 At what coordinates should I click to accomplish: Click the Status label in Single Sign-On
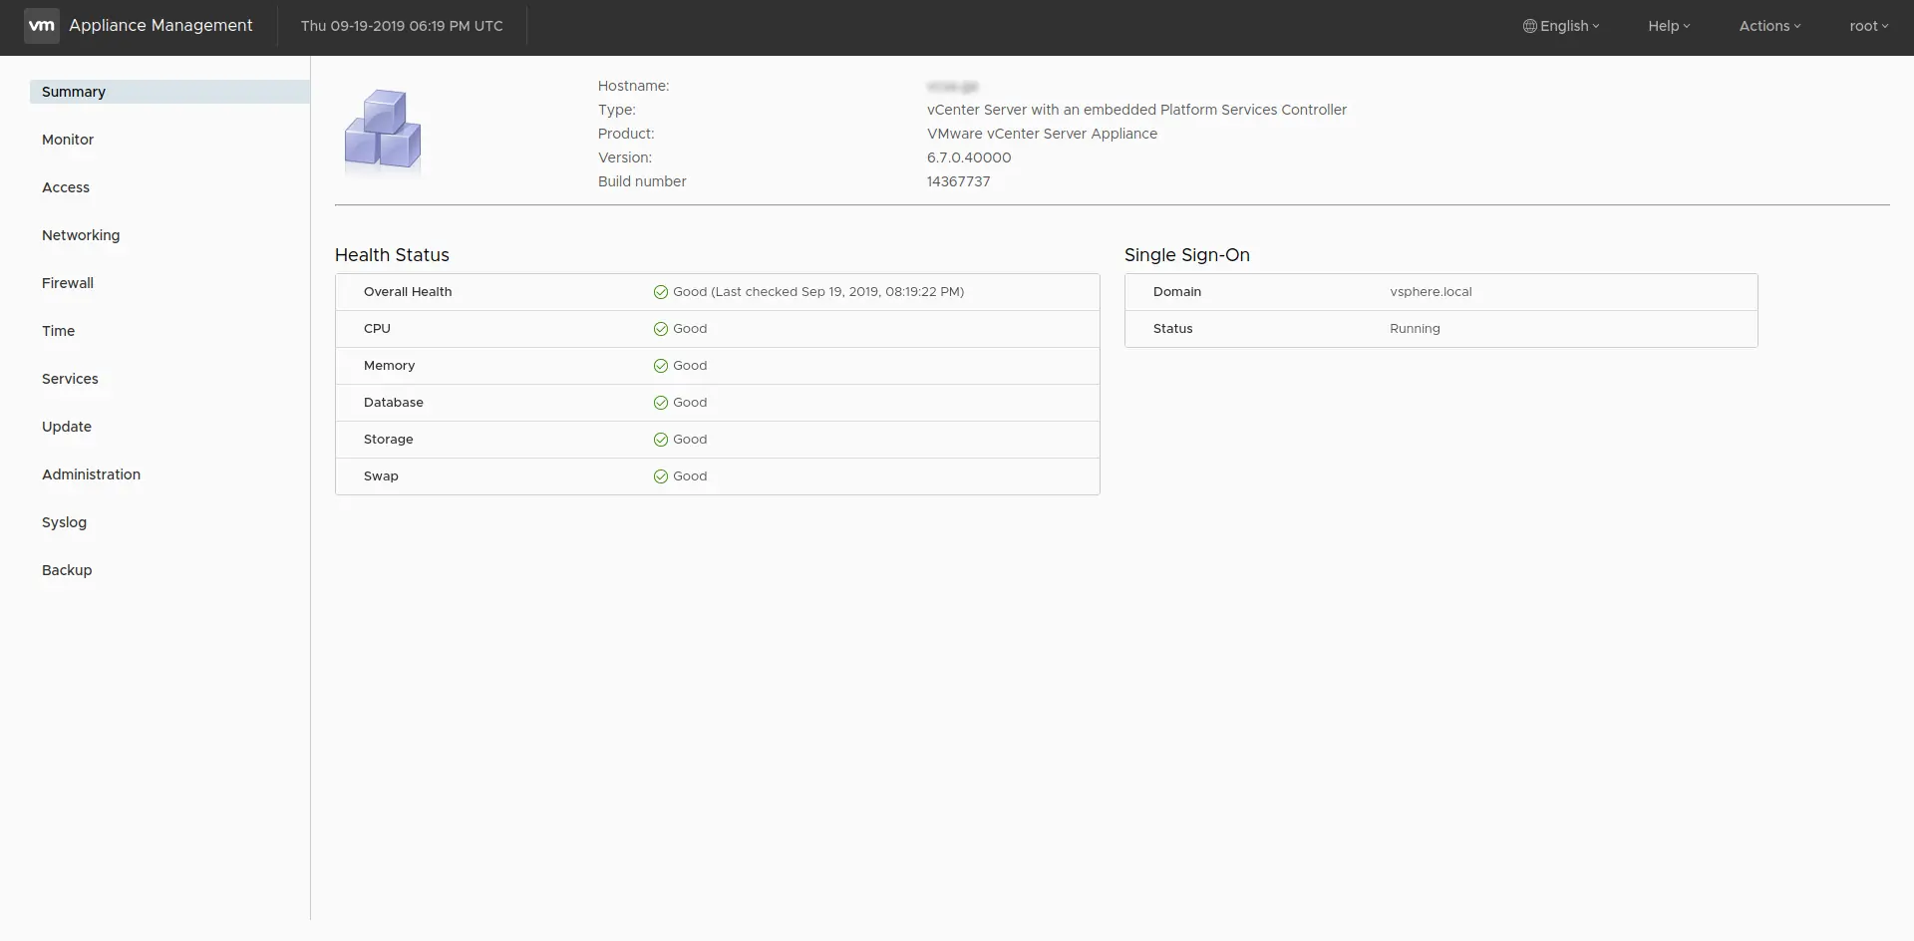[x=1172, y=329]
